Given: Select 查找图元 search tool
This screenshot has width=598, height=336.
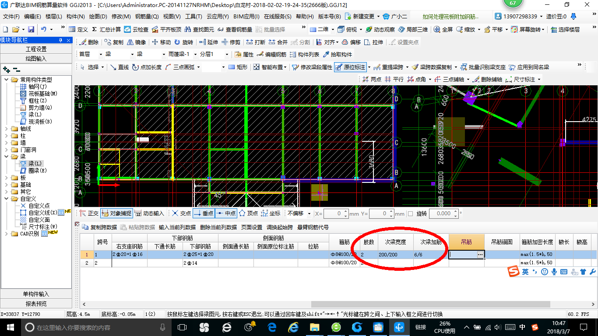Looking at the screenshot, I should click(x=200, y=29).
